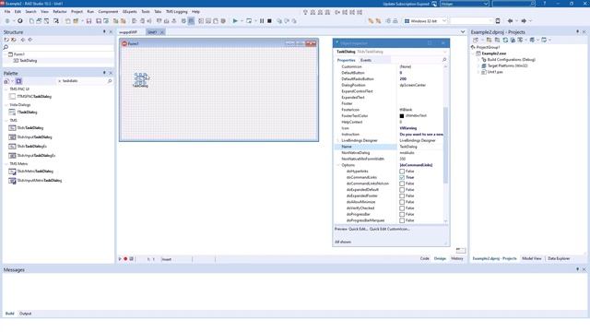
Task: Open the editor tab list chevron
Action: coord(463,32)
